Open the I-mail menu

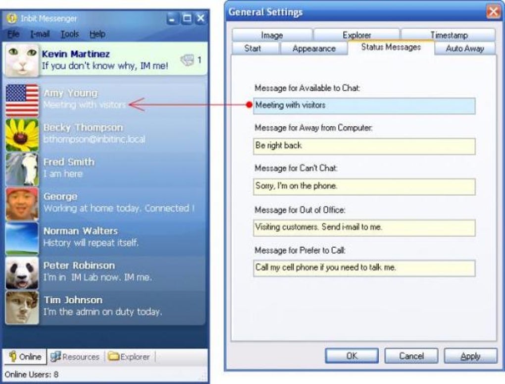pos(40,34)
